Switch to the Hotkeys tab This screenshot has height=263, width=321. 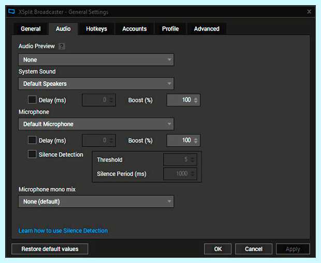coord(96,29)
